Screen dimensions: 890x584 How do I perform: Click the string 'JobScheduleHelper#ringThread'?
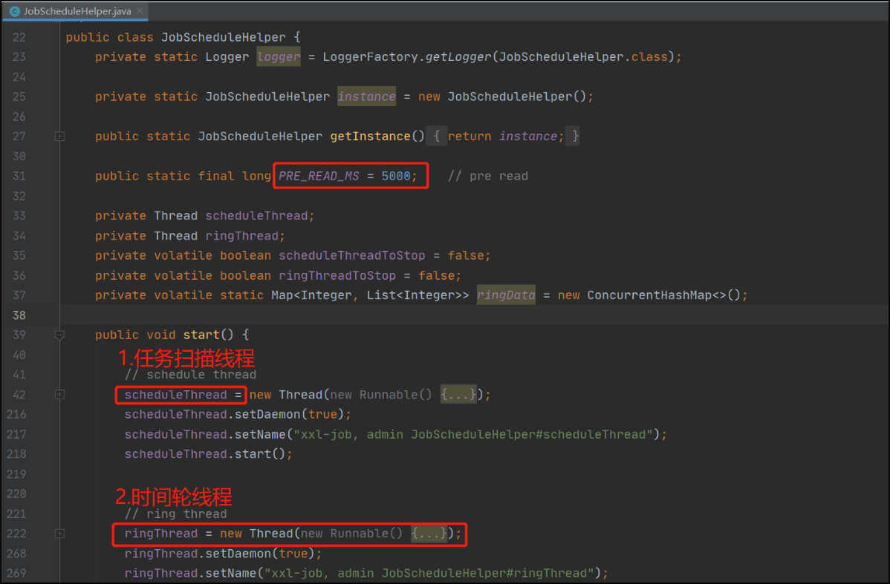tap(484, 573)
